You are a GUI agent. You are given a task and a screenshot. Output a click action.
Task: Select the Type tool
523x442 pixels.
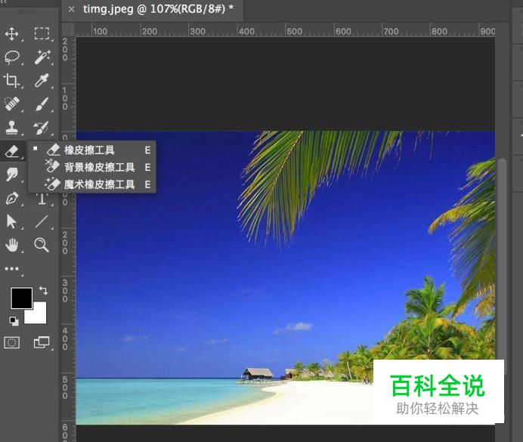click(x=42, y=199)
